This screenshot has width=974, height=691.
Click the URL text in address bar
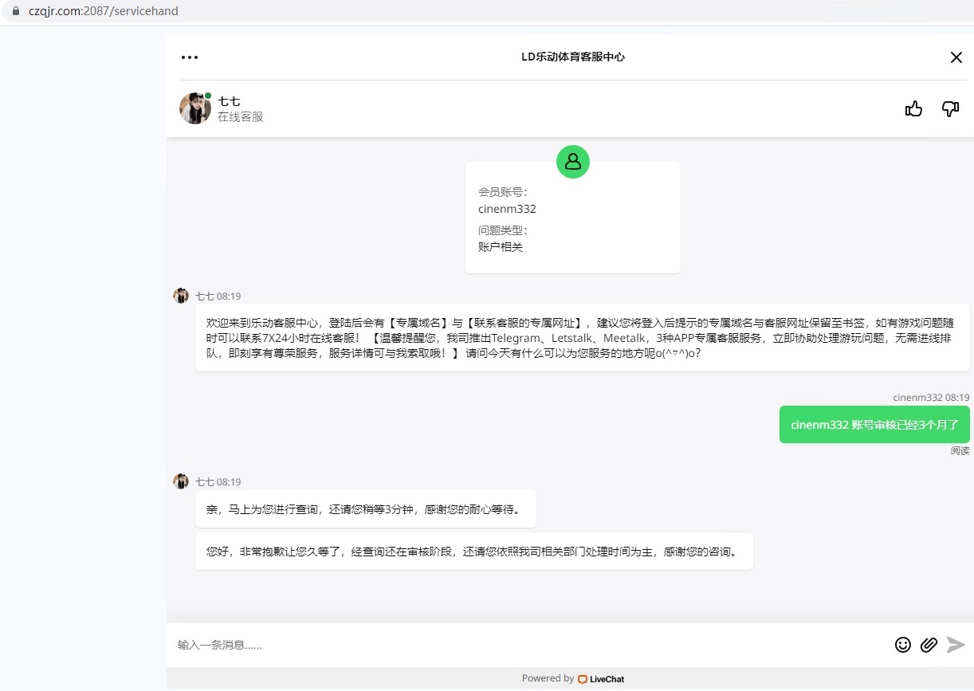click(x=104, y=11)
